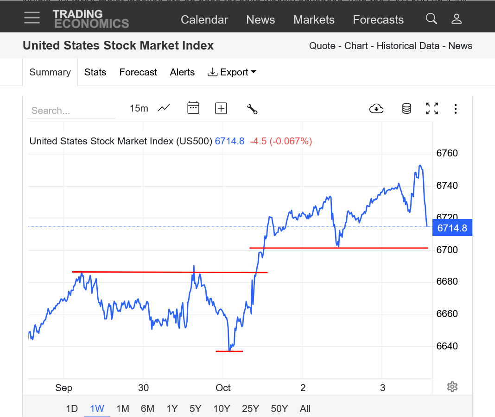Change chart type via line icon
Screen dimensions: 495x417
(164, 108)
